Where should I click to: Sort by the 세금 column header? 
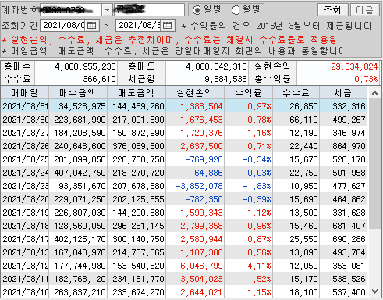coord(343,93)
